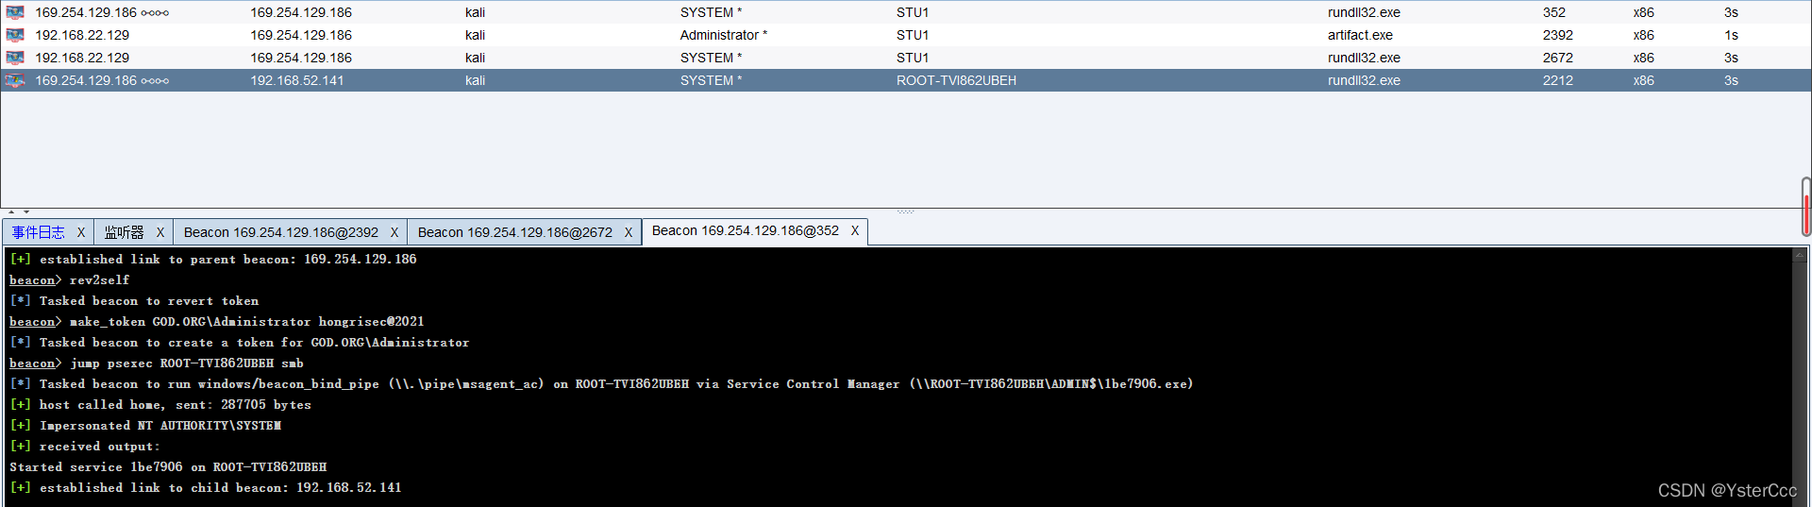Click the make_token command line in console

[217, 322]
